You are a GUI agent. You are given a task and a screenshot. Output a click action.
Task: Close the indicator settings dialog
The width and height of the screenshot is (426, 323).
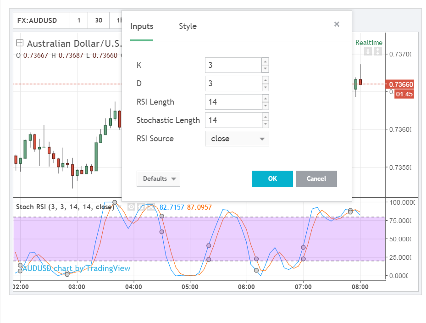coord(337,24)
